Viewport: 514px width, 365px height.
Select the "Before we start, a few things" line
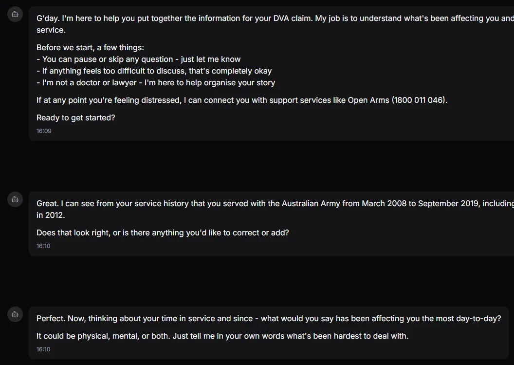[x=90, y=48]
